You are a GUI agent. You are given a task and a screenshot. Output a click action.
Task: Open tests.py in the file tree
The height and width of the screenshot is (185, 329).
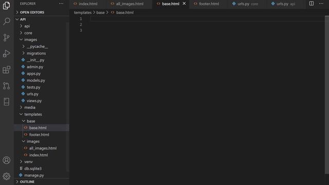(x=42, y=87)
